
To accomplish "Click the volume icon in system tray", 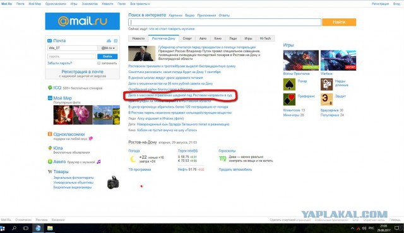I will pos(364,228).
